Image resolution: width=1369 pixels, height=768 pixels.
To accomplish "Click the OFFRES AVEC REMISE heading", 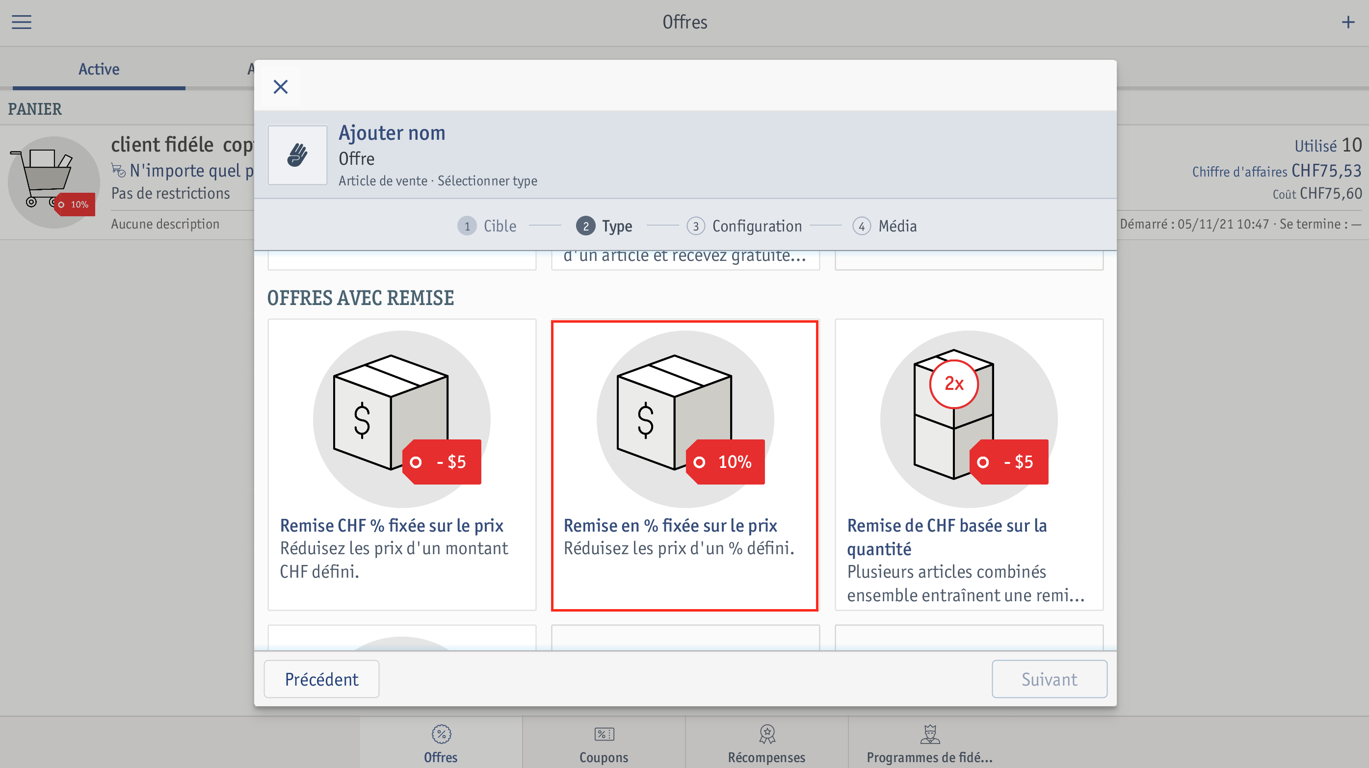I will click(360, 298).
